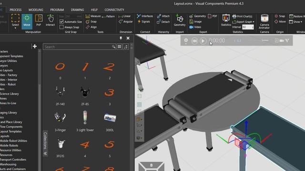This screenshot has height=171, width=305.
Task: Add an Angular dimension
Action: pos(126,22)
